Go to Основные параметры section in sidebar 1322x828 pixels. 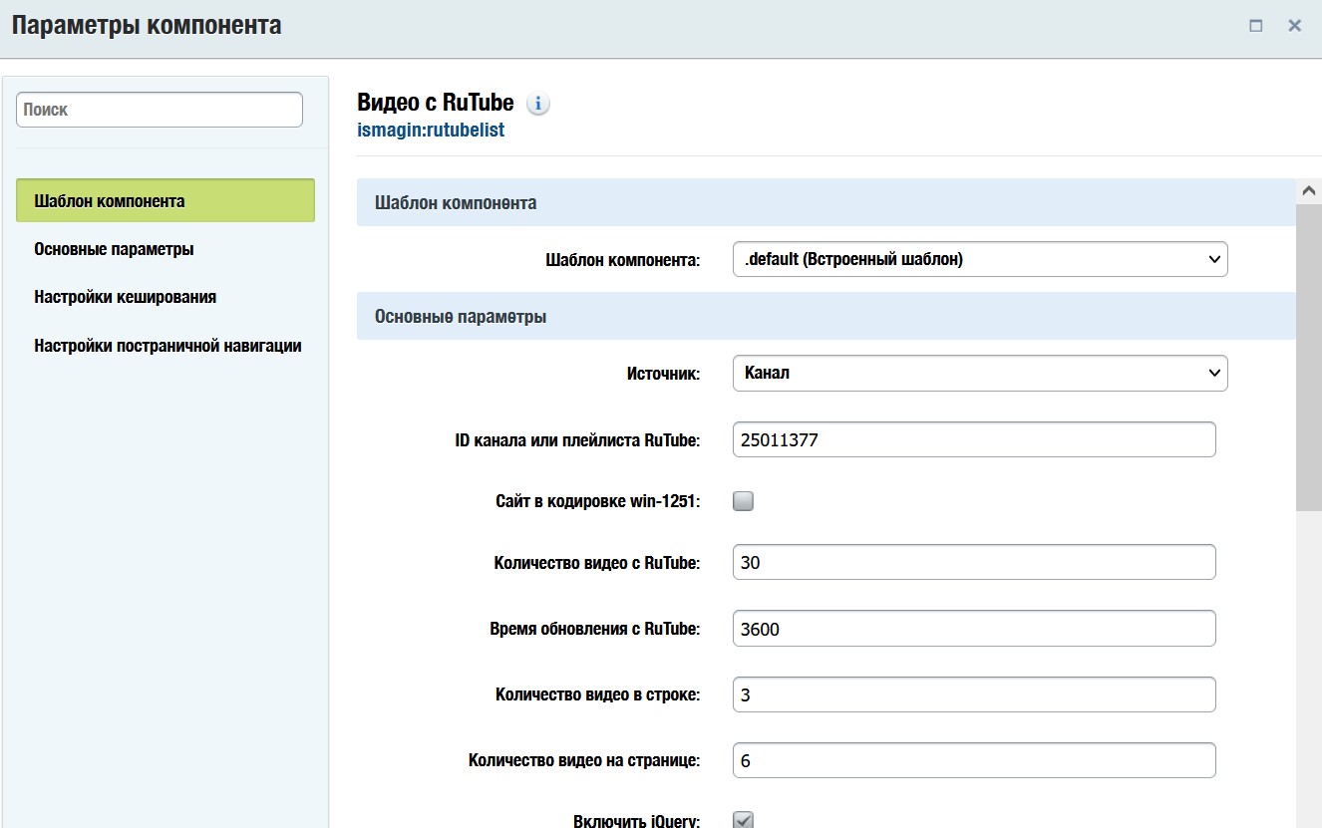[114, 249]
